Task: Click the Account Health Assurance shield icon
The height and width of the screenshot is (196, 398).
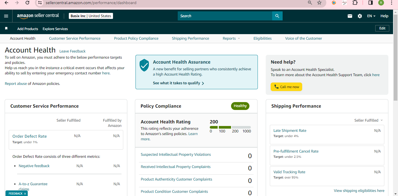Action: [144, 65]
